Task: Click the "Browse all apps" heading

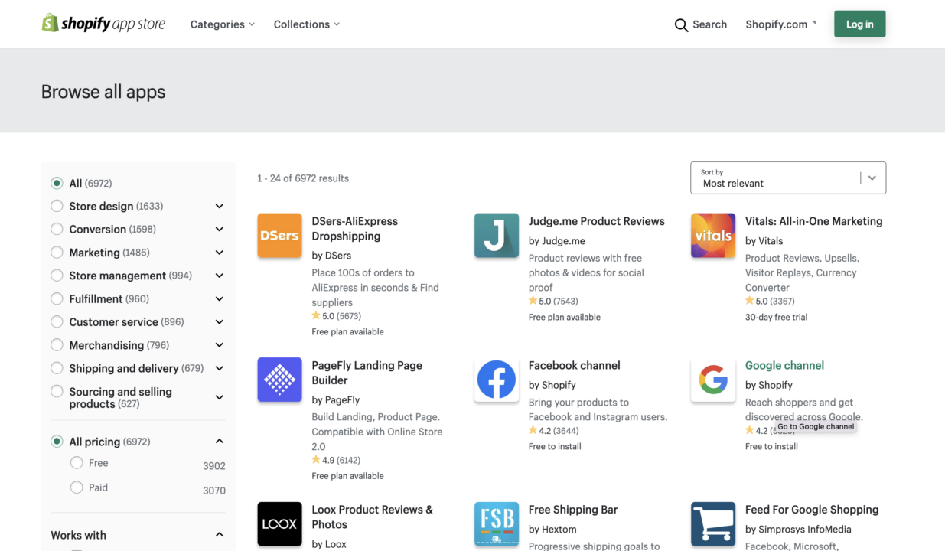Action: pos(103,92)
